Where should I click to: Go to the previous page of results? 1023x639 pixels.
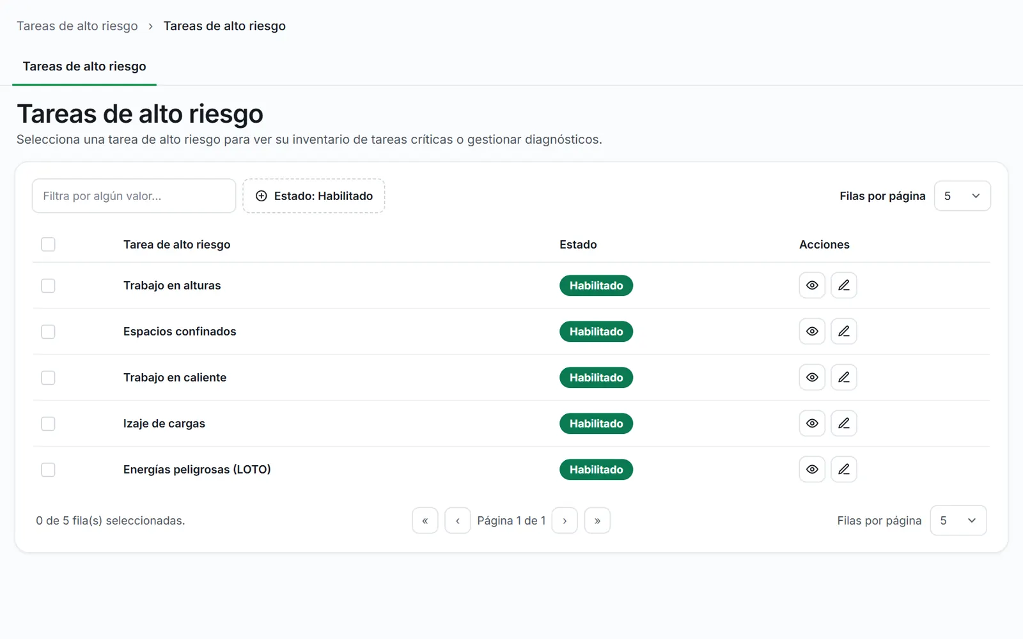click(x=458, y=521)
